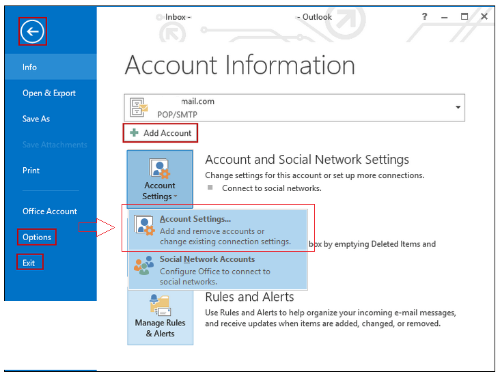
Task: Minimize the Outlook window
Action: 444,17
